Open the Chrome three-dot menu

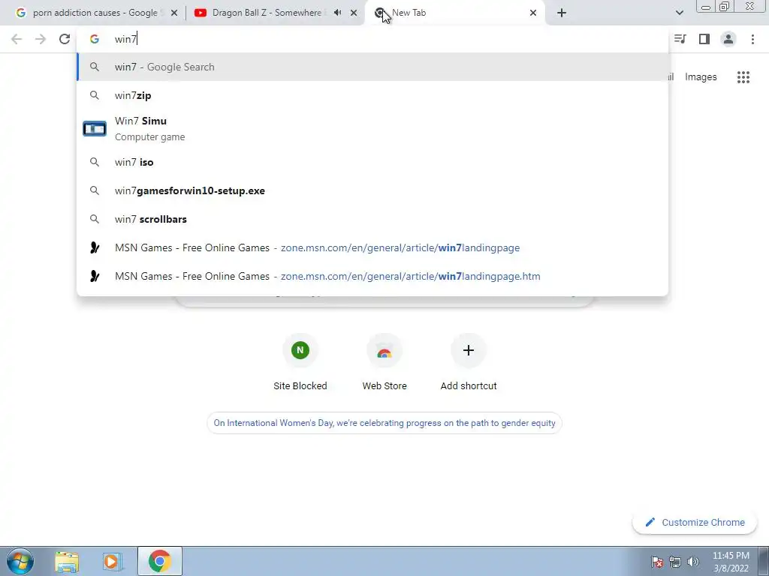click(x=752, y=39)
